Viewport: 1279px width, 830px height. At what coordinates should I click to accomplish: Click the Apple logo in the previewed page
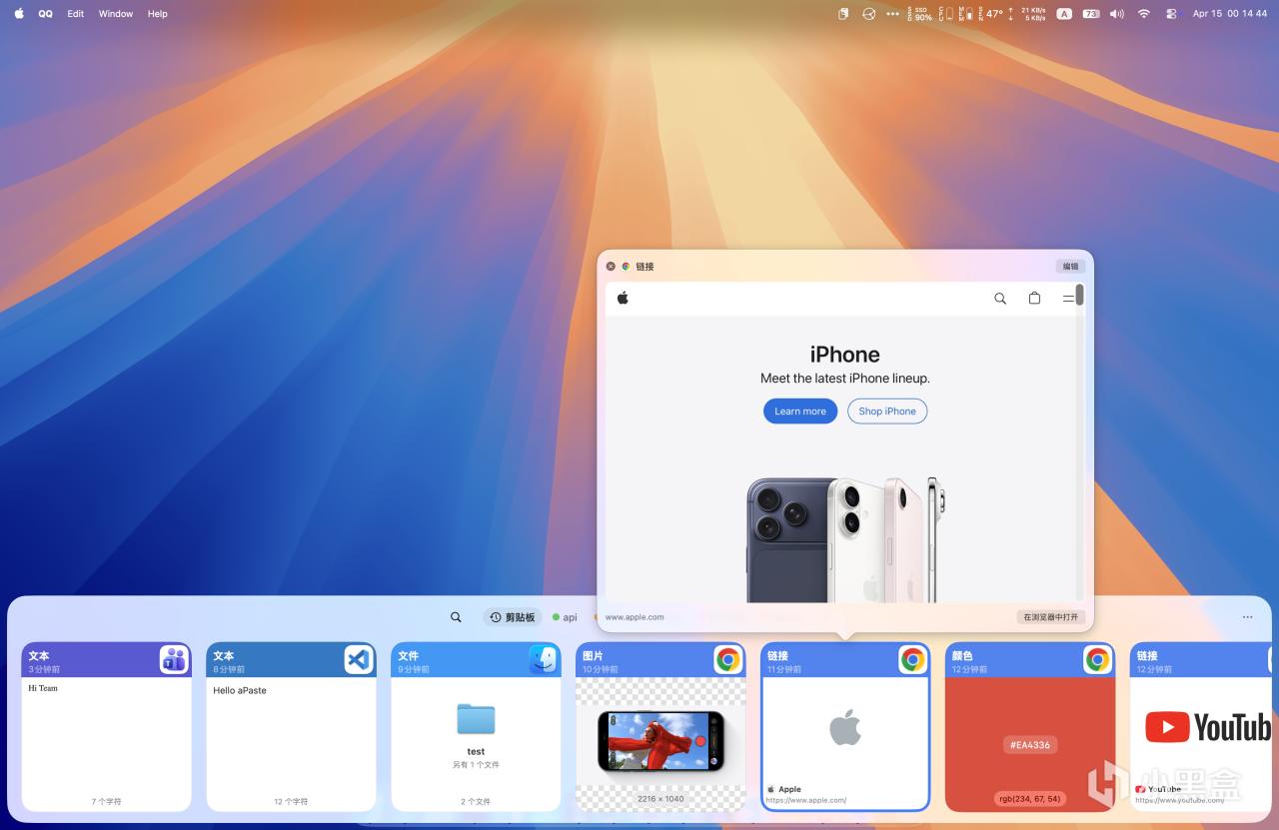623,298
